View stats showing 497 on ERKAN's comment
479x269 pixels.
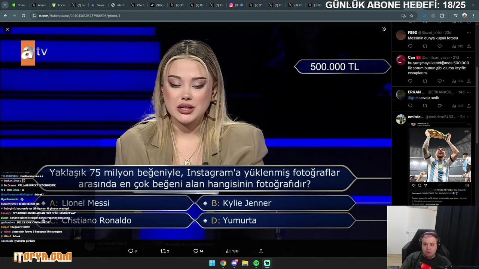[457, 106]
